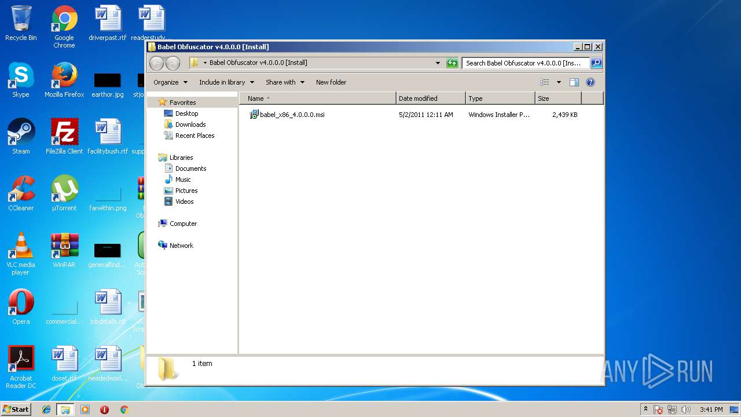The image size is (741, 417).
Task: Click the search magnifier icon
Action: (596, 63)
